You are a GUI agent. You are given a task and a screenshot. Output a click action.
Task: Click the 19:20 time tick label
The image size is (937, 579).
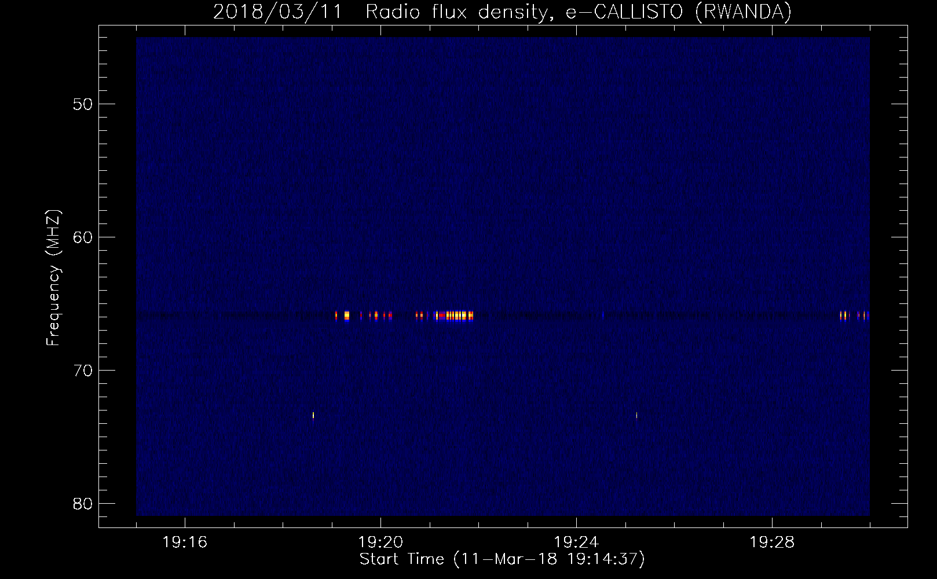380,543
